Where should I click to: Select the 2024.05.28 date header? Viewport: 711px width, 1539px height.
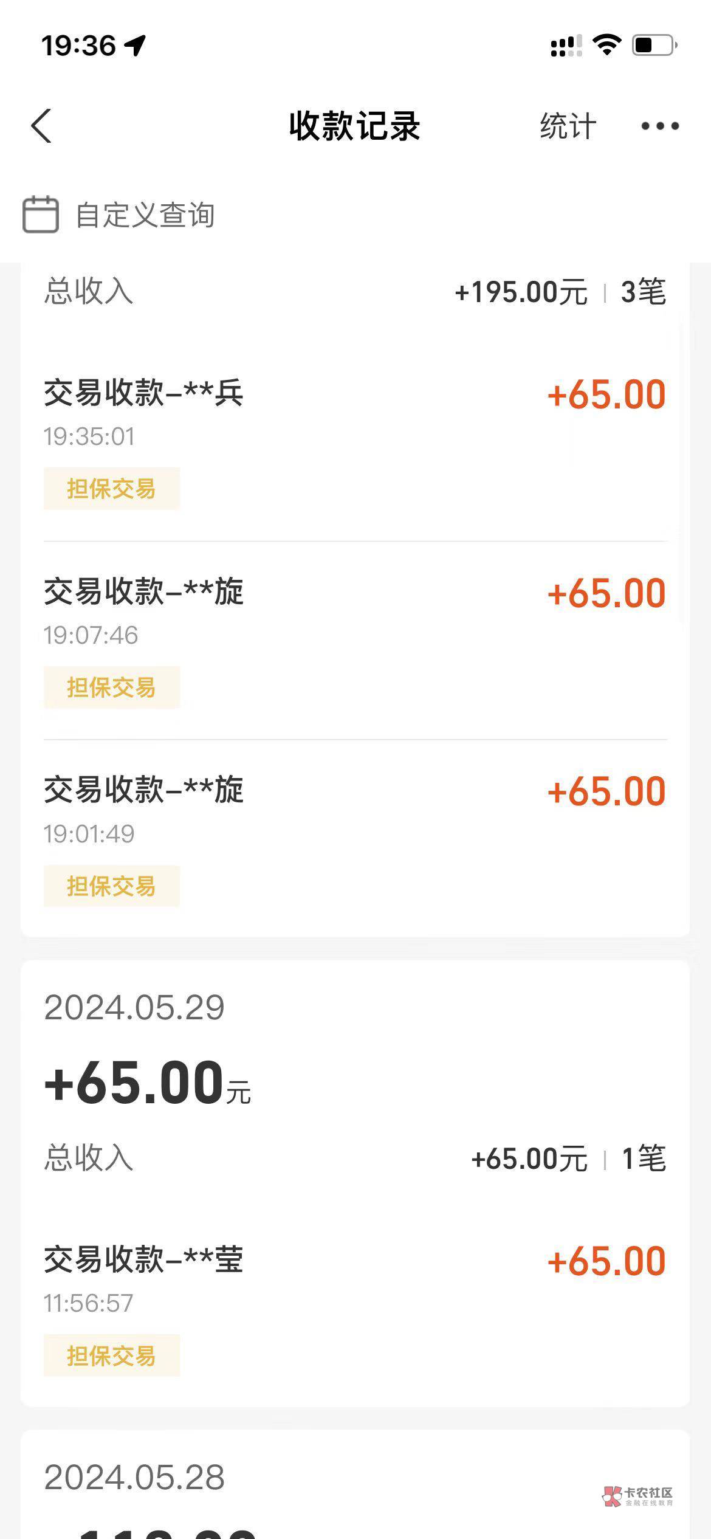(134, 1477)
